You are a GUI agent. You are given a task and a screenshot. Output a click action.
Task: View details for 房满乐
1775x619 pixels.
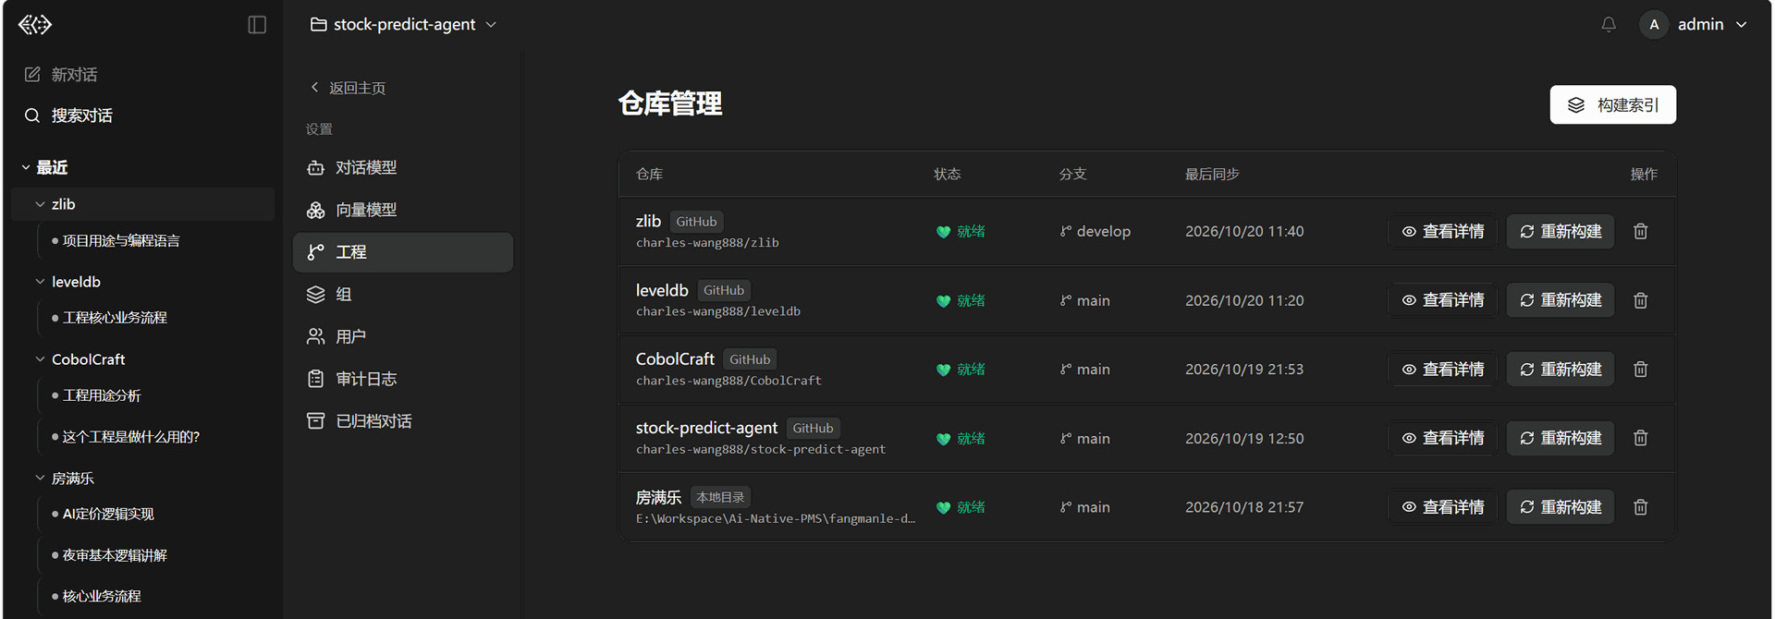pyautogui.click(x=1442, y=507)
